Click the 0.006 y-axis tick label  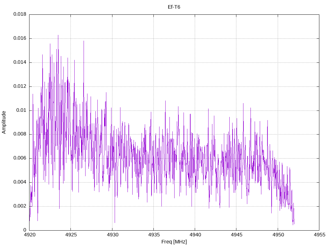coord(20,158)
